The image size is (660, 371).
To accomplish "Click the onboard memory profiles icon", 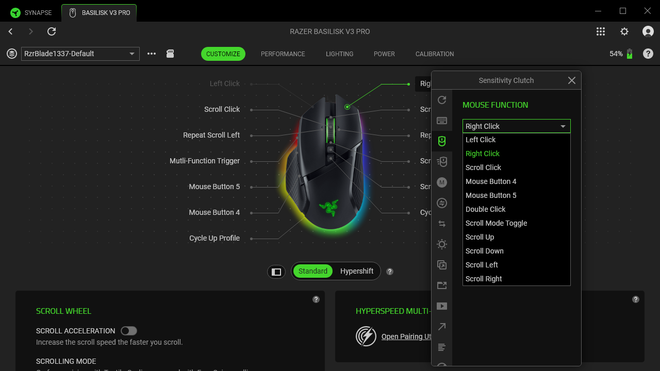I will tap(170, 54).
